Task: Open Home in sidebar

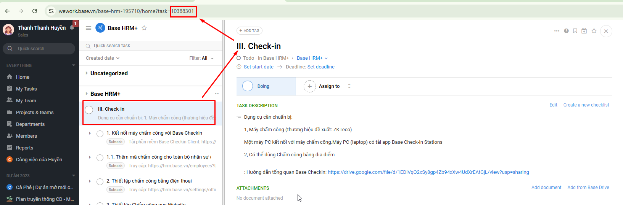Action: 23,77
